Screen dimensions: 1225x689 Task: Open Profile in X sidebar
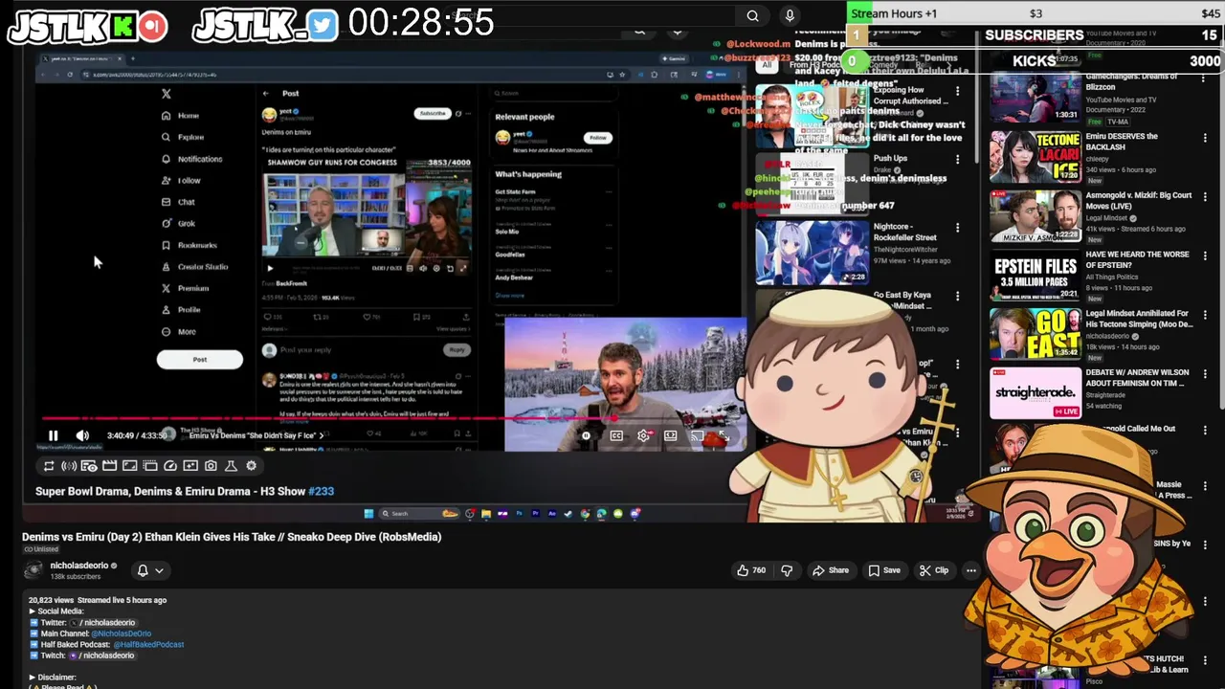coord(181,309)
